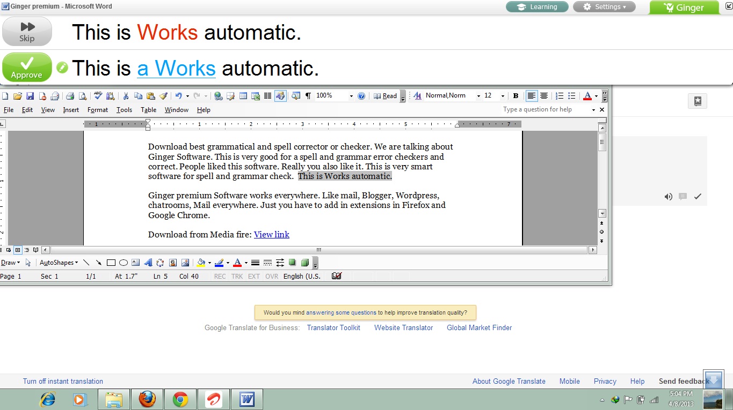Open the Style dropdown showing Normal,Norm

478,96
